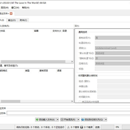
Task: Open the 帮助(H) menu
Action: [26, 8]
